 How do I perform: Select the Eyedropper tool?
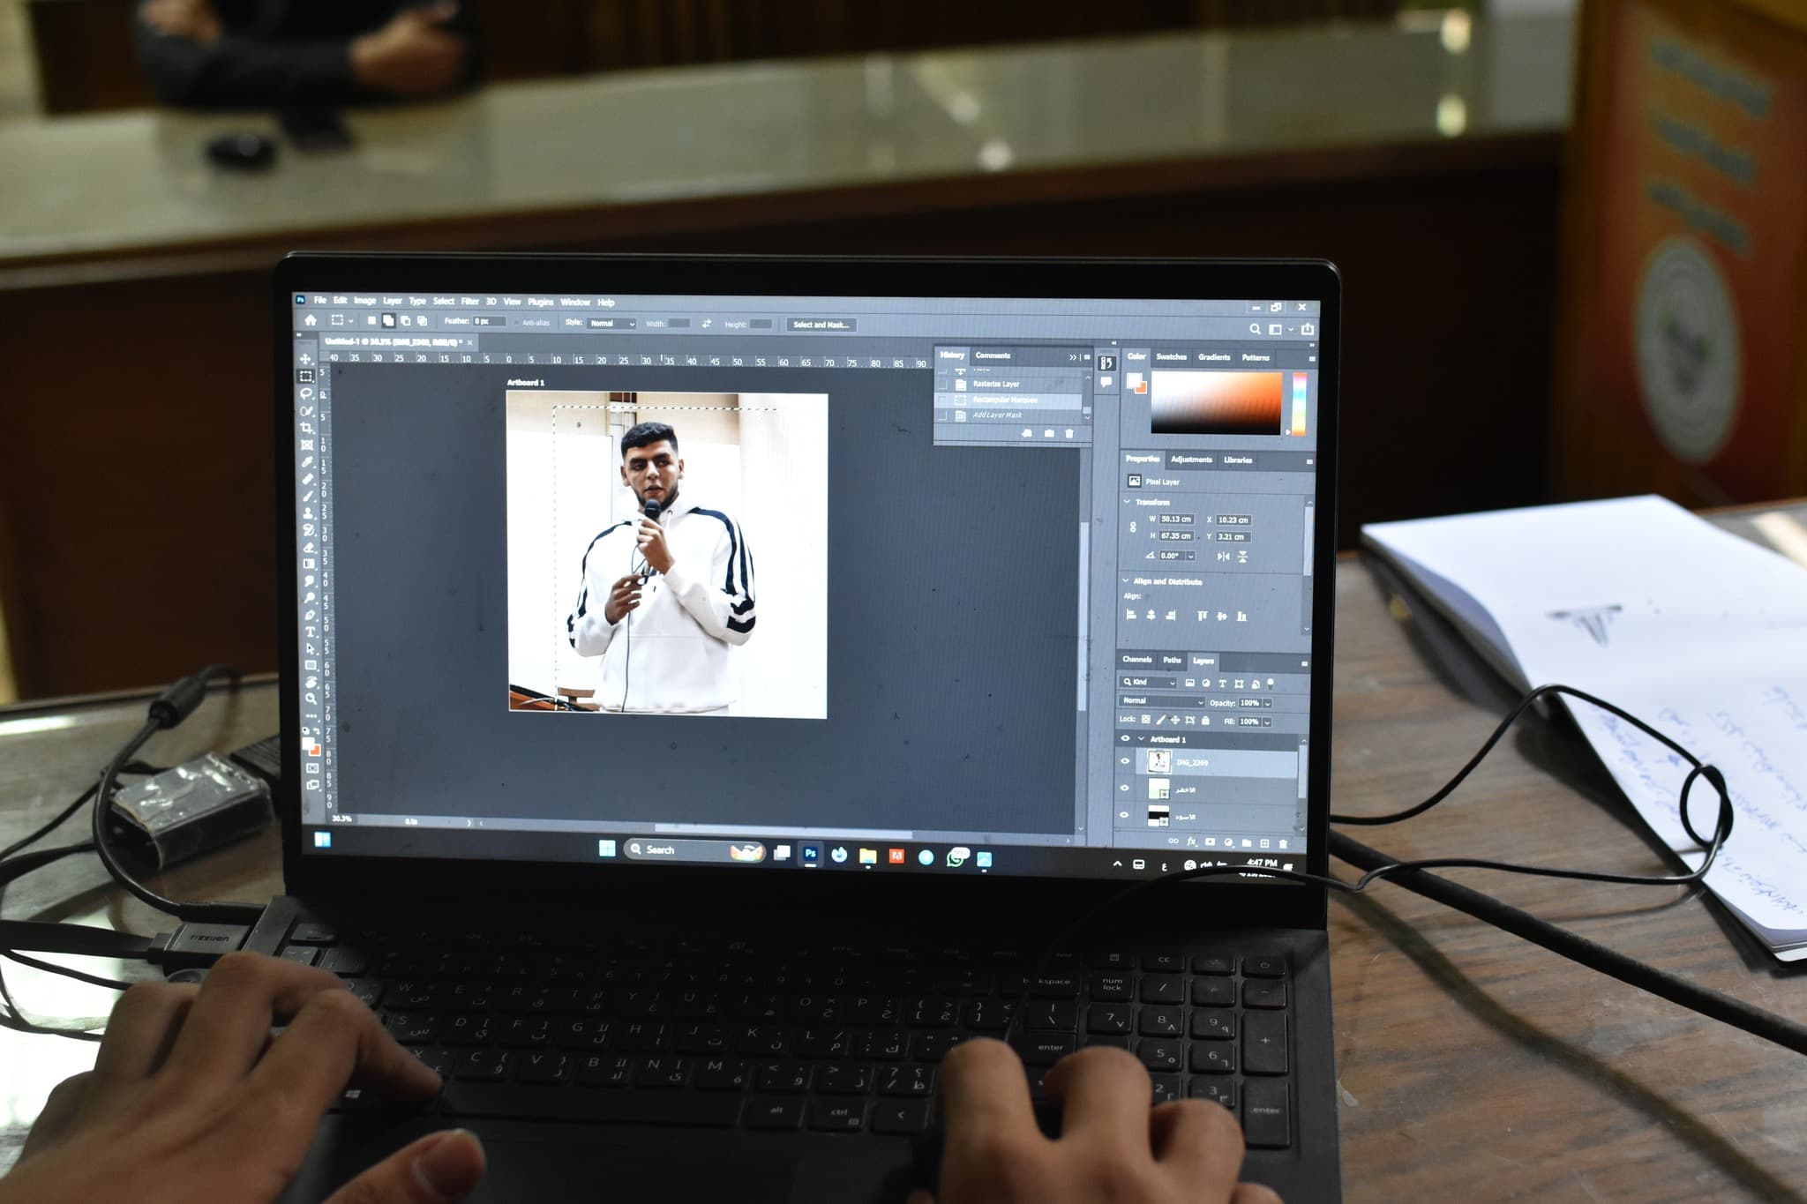(x=308, y=462)
